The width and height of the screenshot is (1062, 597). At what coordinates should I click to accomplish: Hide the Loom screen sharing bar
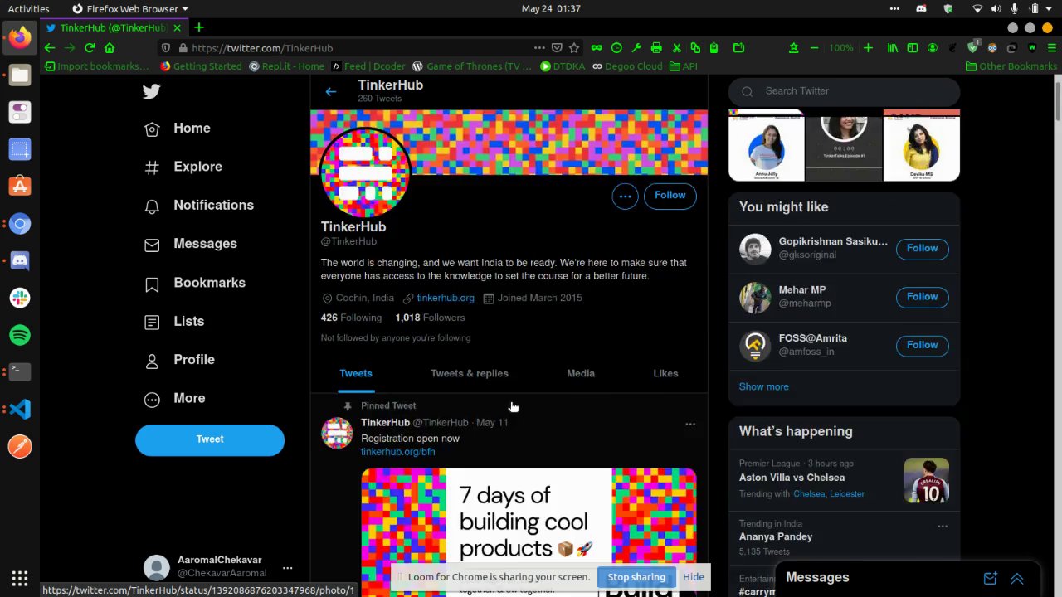(694, 577)
